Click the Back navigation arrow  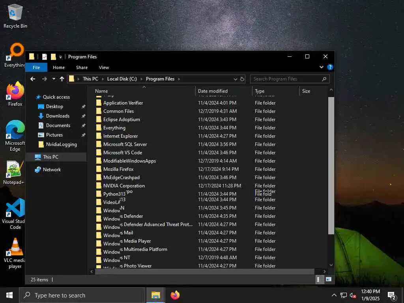[x=33, y=79]
